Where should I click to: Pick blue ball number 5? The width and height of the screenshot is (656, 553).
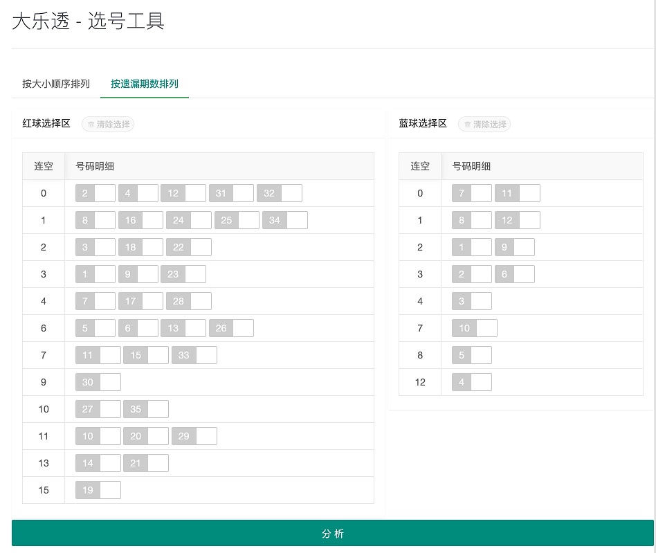472,355
